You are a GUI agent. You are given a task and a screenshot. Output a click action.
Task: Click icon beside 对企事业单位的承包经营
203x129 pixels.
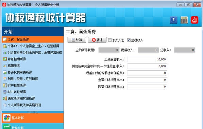point(5,53)
